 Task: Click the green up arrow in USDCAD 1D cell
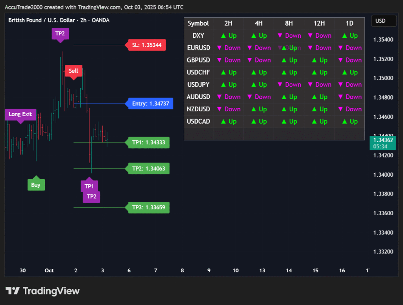coord(344,122)
